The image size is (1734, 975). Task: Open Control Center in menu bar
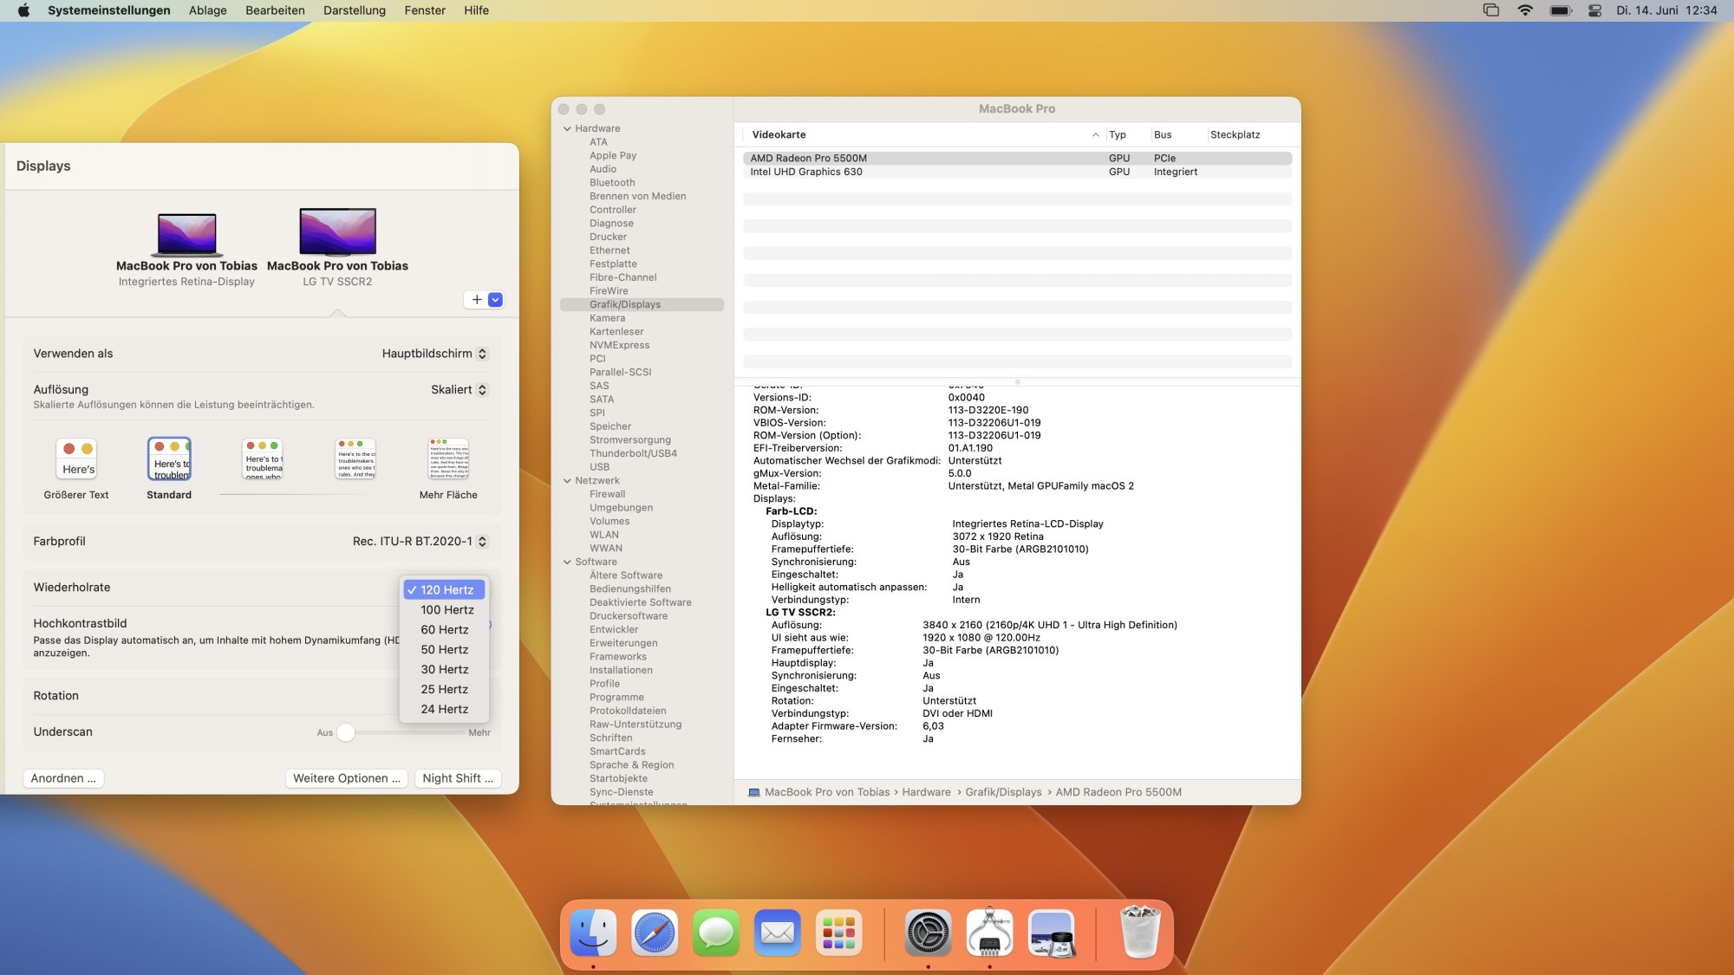click(1594, 10)
